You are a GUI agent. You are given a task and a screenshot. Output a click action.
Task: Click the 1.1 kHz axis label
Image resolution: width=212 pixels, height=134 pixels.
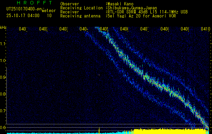click(x=3, y=44)
